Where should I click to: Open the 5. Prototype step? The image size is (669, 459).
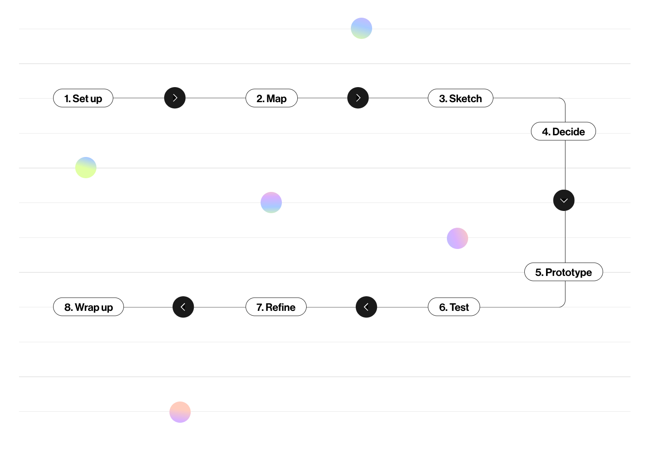tap(564, 272)
